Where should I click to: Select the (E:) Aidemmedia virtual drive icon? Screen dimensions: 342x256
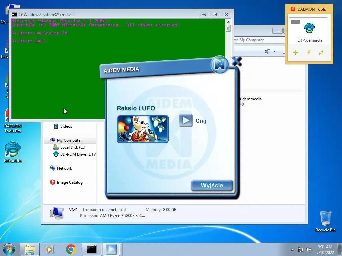click(x=309, y=28)
